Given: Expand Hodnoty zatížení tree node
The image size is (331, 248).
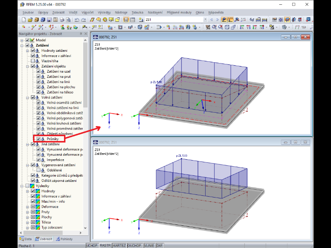Looking at the screenshot, I should coord(27,50).
